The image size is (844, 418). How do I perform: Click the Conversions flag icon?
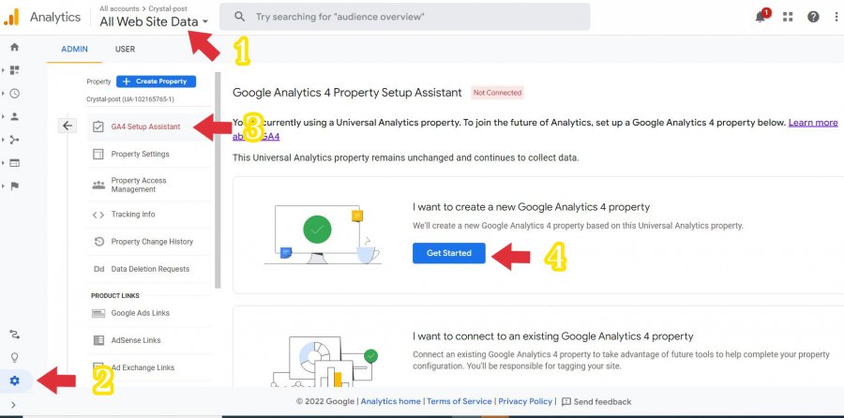pyautogui.click(x=15, y=186)
